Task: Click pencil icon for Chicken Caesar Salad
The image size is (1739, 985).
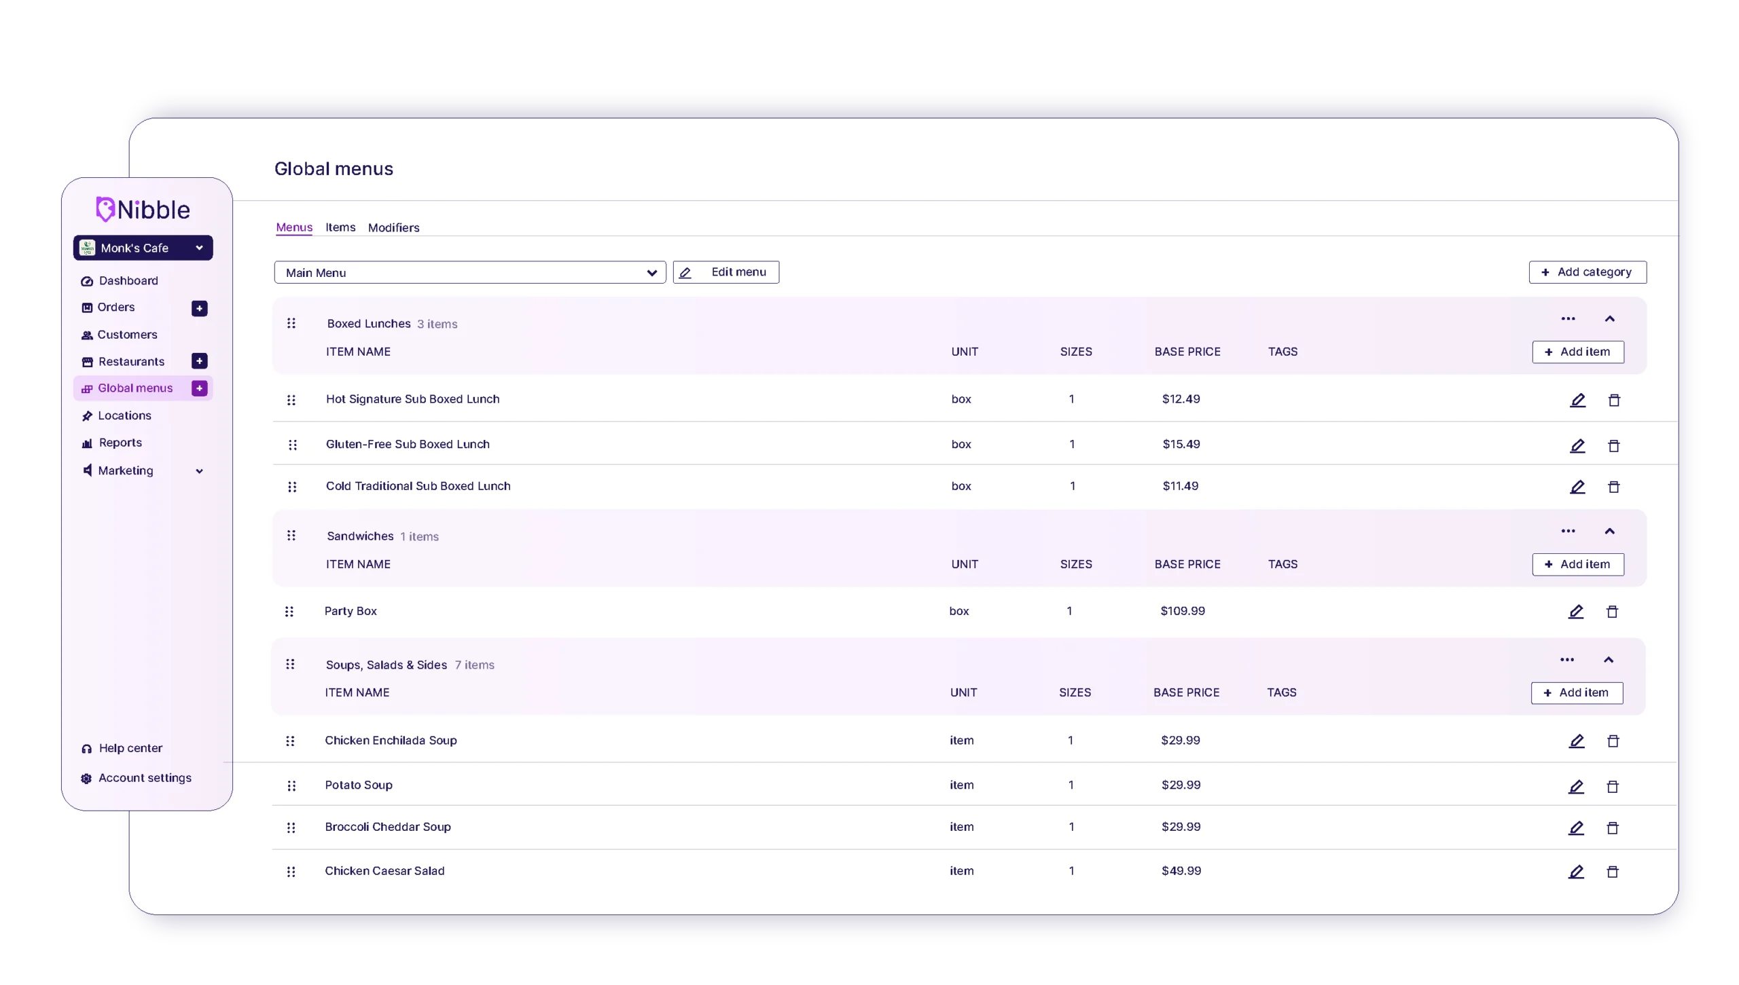Action: click(1576, 872)
